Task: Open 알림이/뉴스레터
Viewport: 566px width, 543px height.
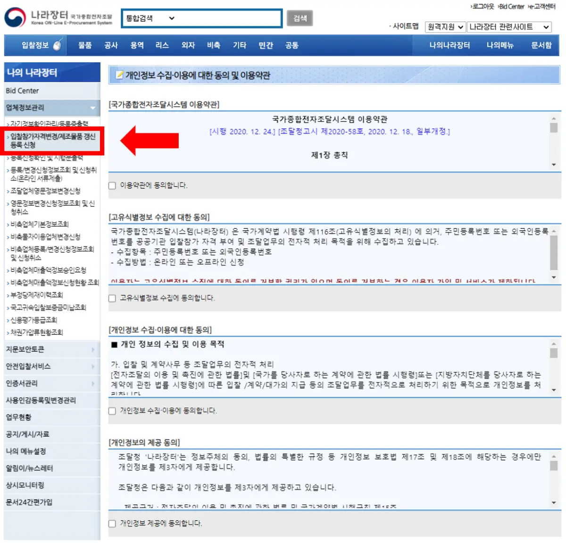Action: click(x=52, y=468)
